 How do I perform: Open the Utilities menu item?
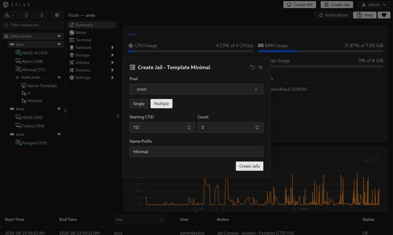point(92,63)
